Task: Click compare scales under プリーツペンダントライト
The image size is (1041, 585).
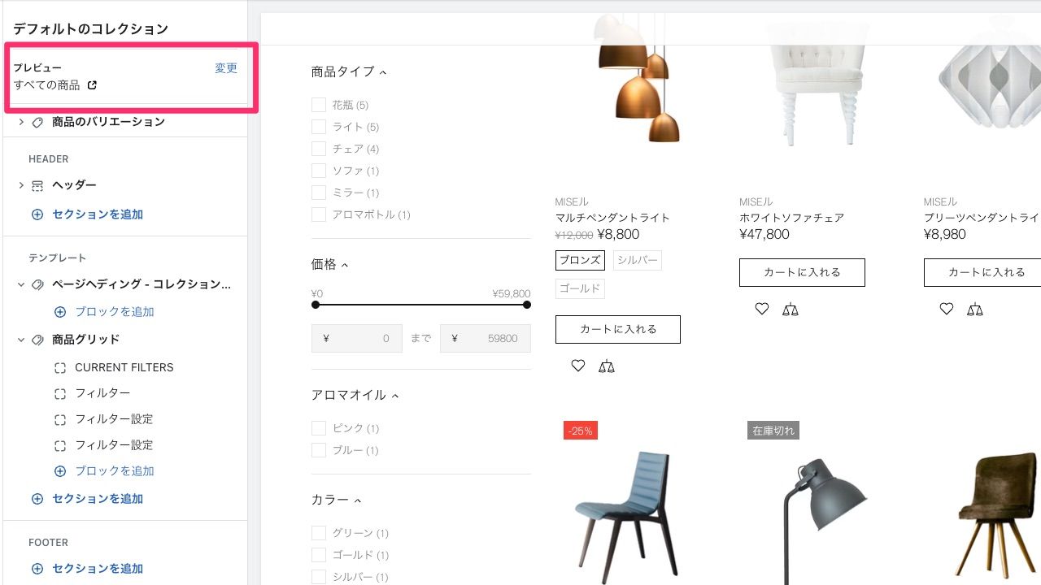Action: click(x=975, y=309)
